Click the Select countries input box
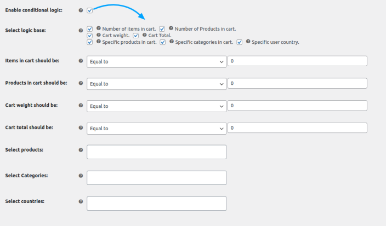Screen dimensions: 386x226 click(156, 204)
